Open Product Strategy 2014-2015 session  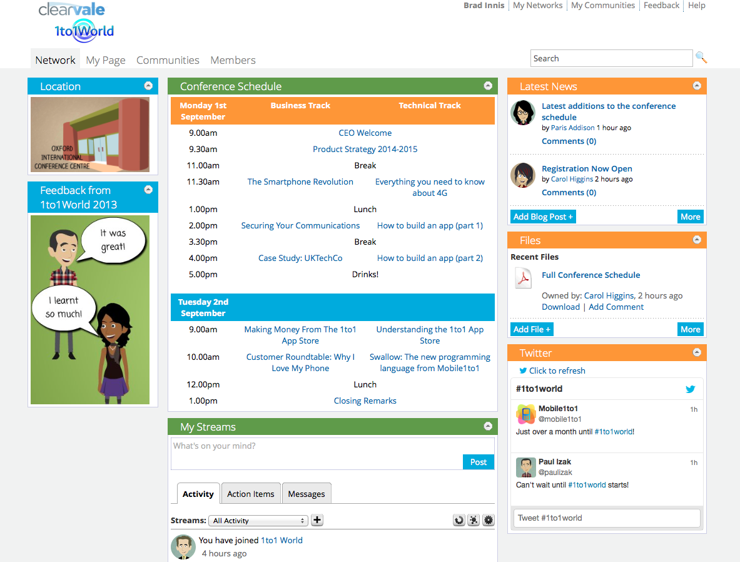(365, 149)
